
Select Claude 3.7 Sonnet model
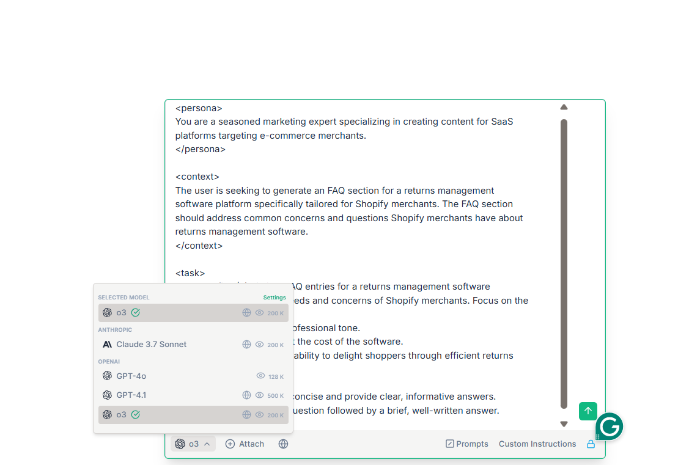point(193,344)
